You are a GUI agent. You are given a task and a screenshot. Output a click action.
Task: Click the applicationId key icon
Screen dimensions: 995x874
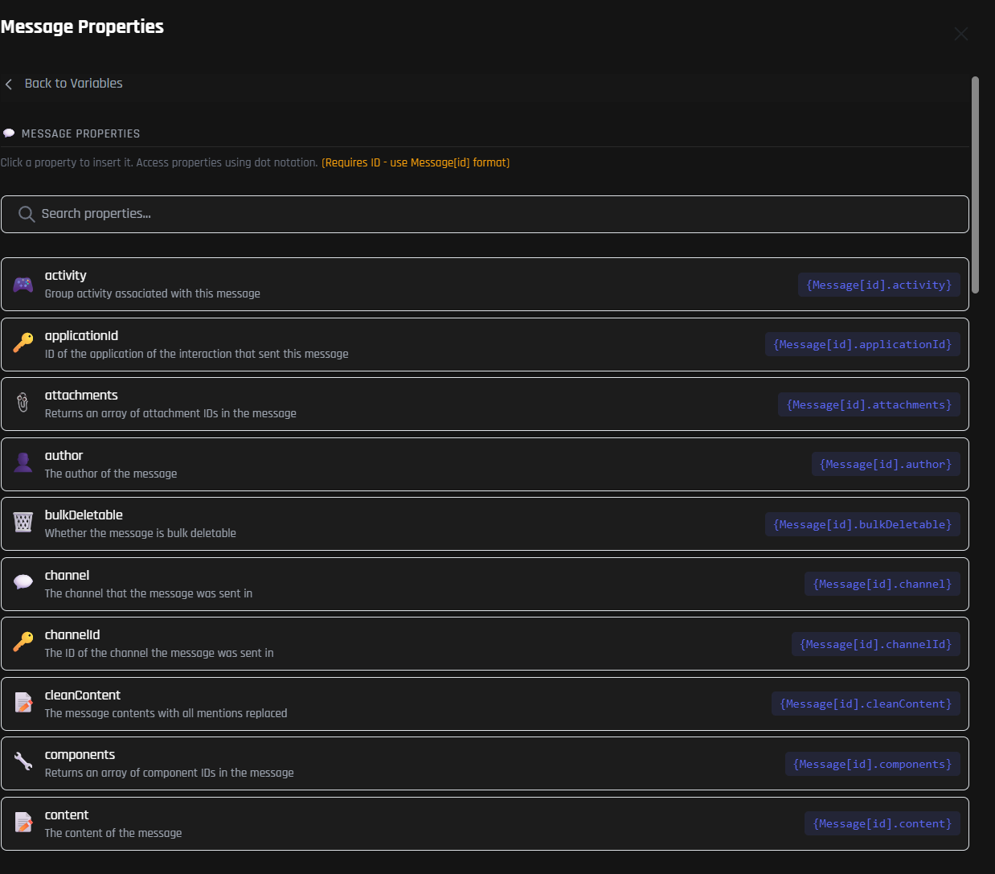pos(23,343)
